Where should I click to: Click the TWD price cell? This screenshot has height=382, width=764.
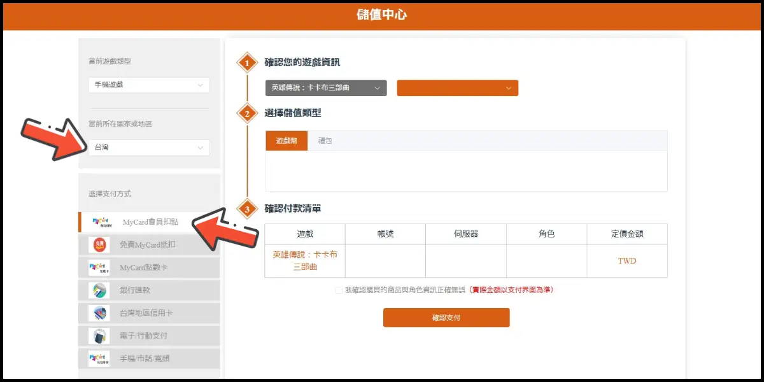pos(627,261)
